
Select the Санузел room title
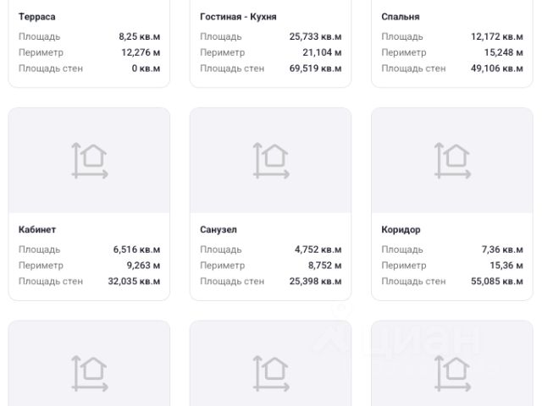tap(218, 229)
